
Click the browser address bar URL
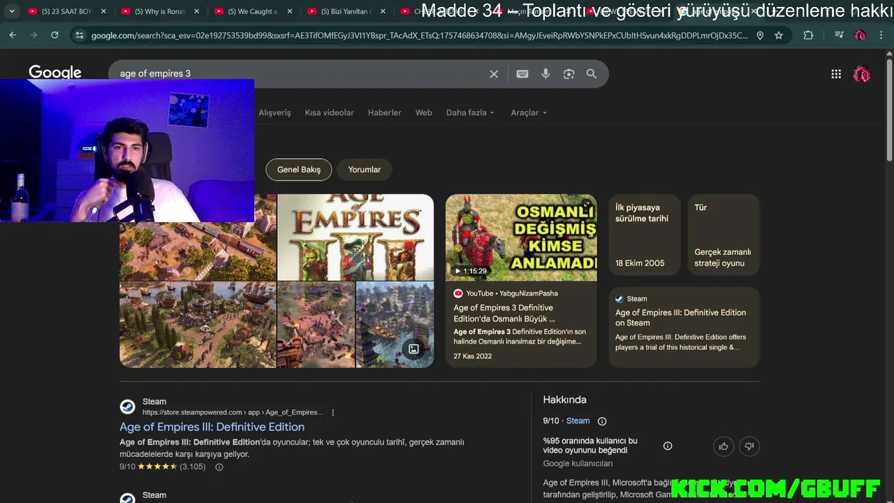419,36
